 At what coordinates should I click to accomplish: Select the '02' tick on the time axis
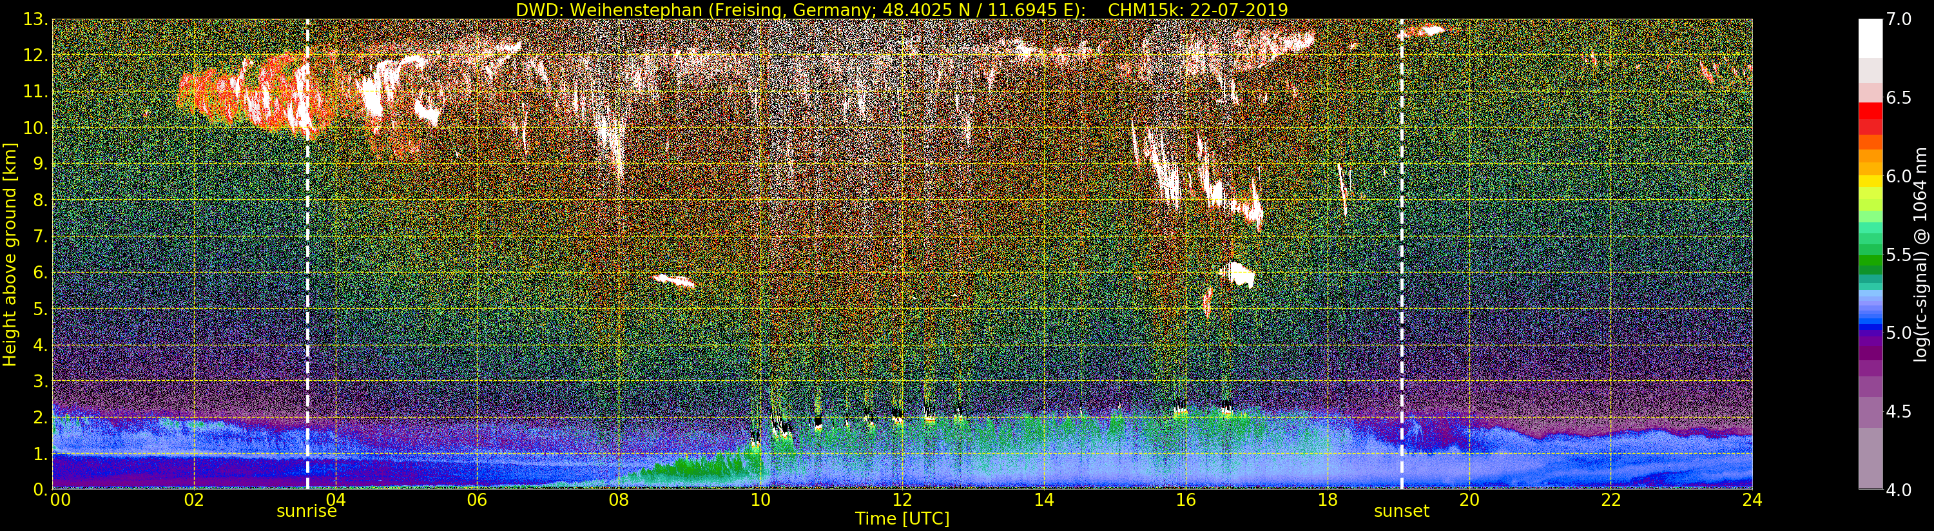click(x=195, y=499)
